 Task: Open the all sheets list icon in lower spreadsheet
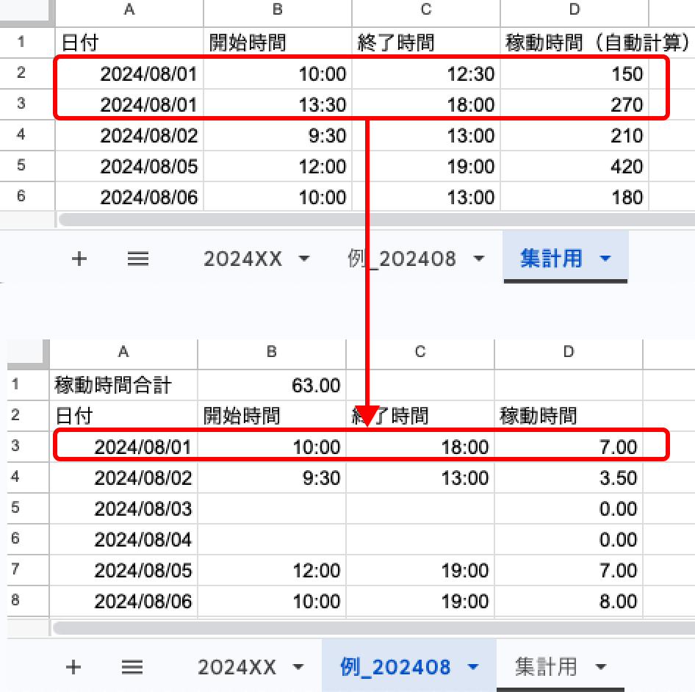tap(132, 667)
